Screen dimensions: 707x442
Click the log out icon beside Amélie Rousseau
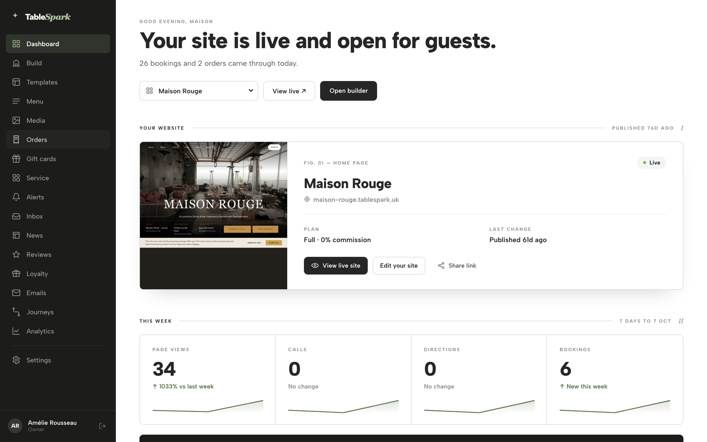(x=102, y=426)
